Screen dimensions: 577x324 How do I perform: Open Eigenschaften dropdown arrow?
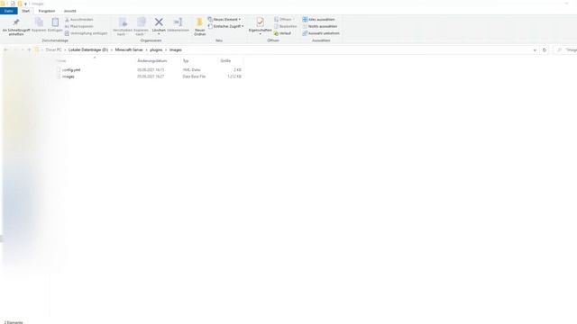click(261, 34)
